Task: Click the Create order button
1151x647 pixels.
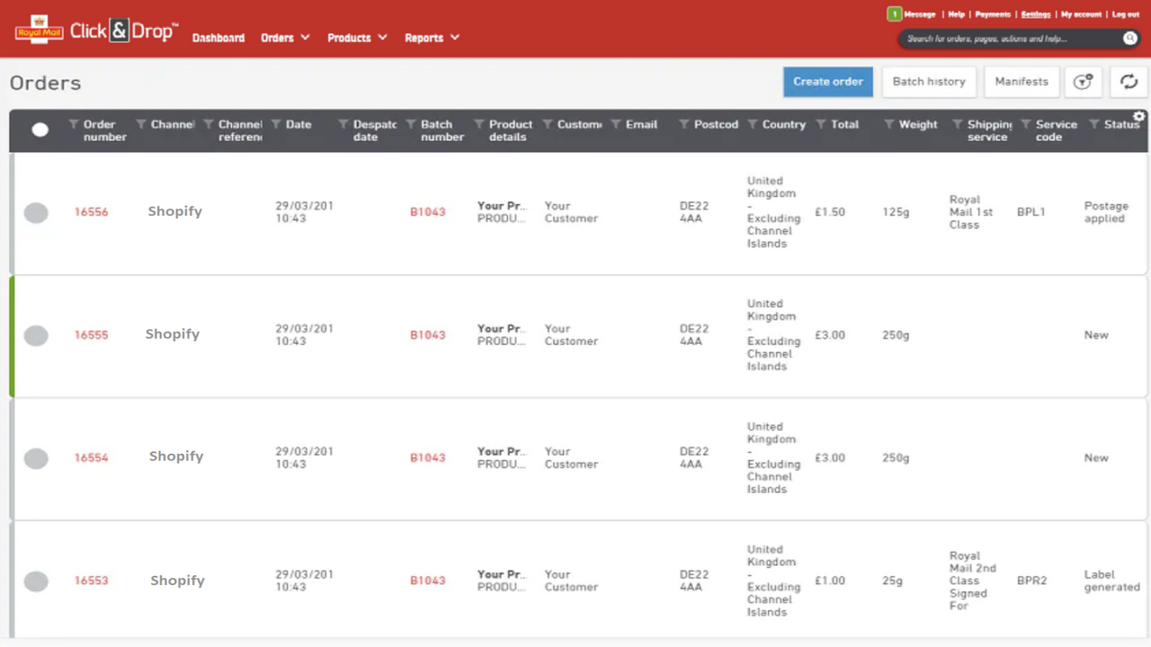Action: pos(827,81)
